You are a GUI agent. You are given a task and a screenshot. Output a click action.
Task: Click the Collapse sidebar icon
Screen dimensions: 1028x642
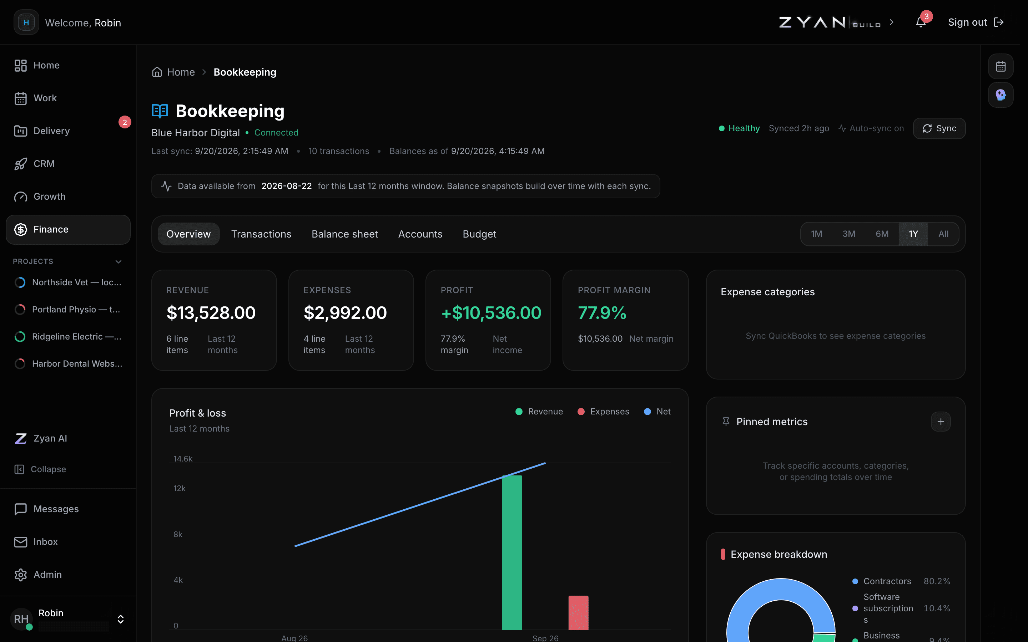coord(19,469)
